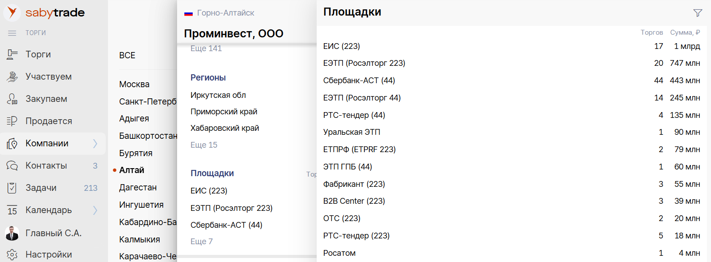Open the hamburger menu next to ТОРГИ
Screen dimensions: 711x262
coord(12,33)
